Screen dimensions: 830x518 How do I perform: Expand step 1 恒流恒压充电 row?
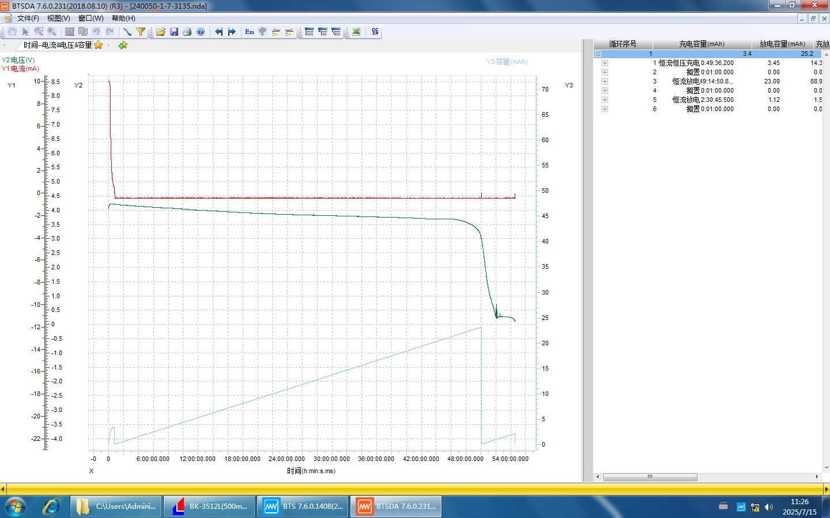pos(605,63)
